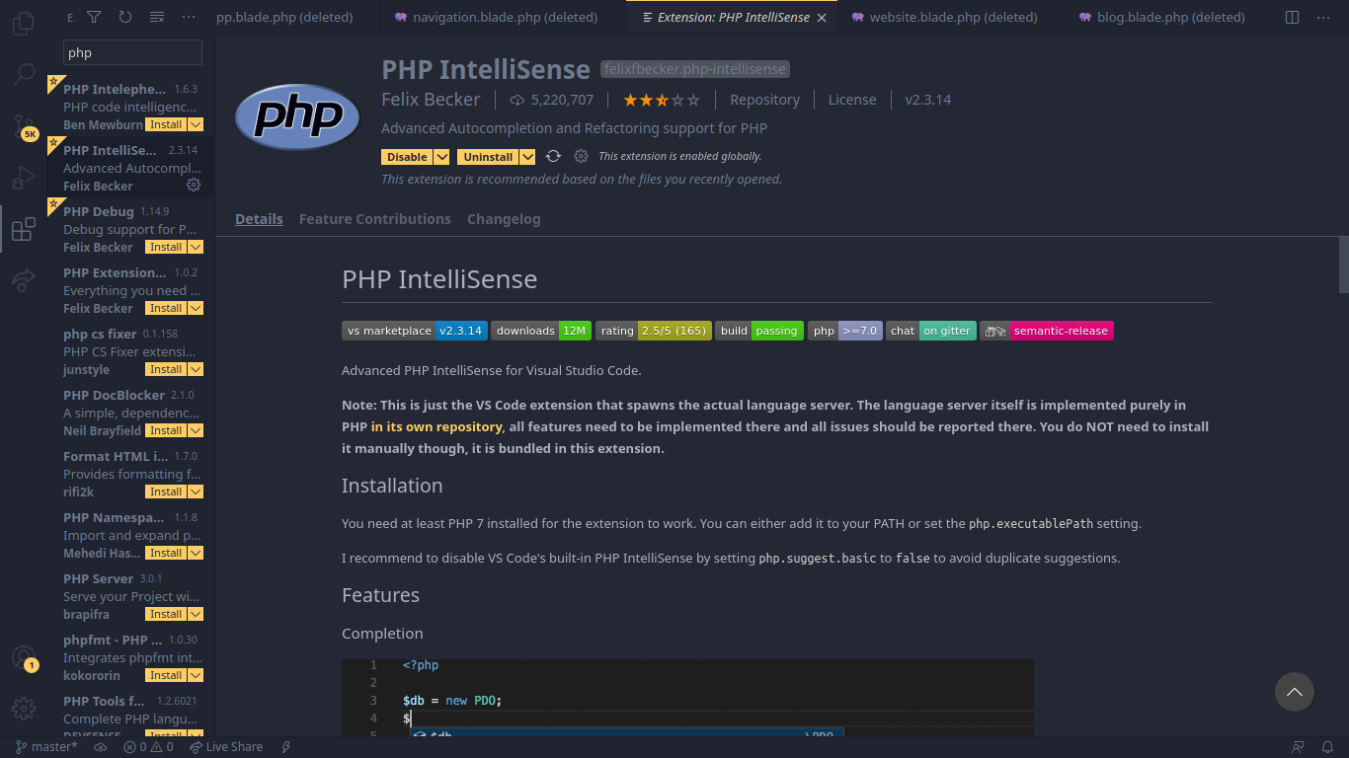Open the Uninstall button dropdown arrow
This screenshot has height=758, width=1349.
527,157
